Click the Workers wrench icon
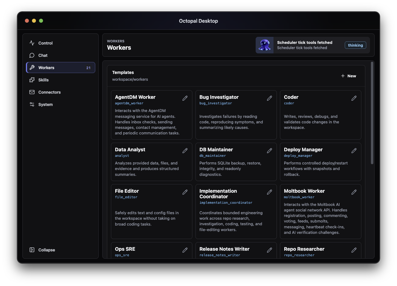Image resolution: width=397 pixels, height=286 pixels. pos(32,68)
